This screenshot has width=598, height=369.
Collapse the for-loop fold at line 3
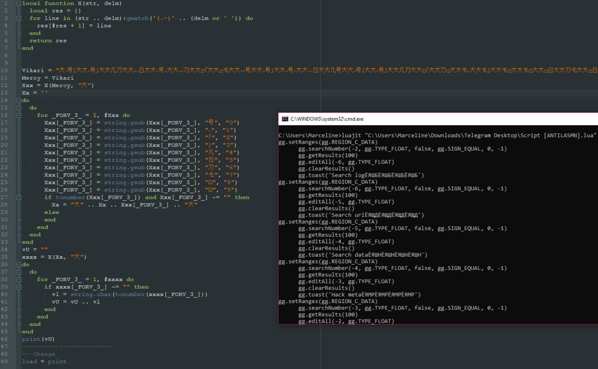click(19, 18)
